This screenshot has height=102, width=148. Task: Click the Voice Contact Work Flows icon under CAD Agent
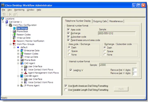point(26,69)
